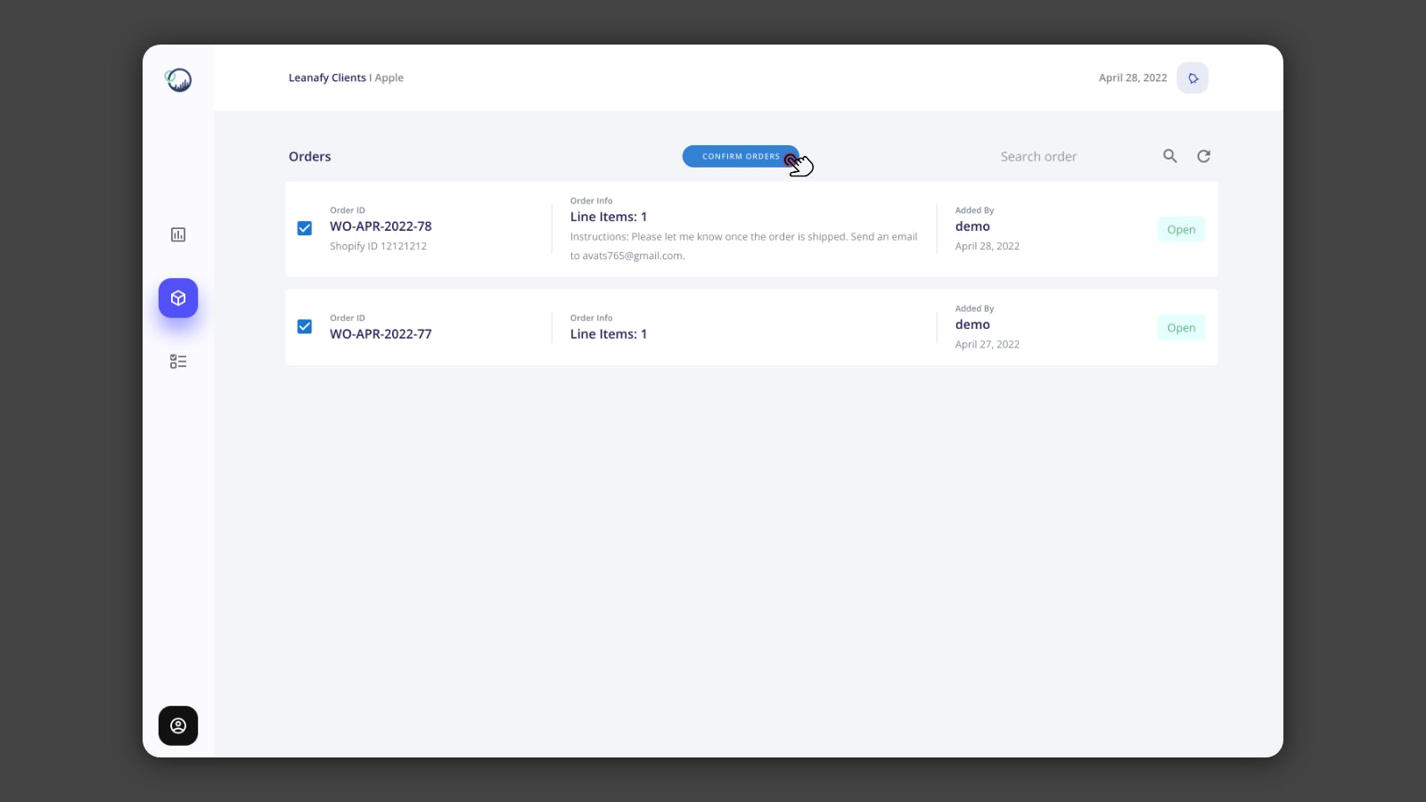Click the Open badge on WO-APR-2022-78

(x=1181, y=229)
